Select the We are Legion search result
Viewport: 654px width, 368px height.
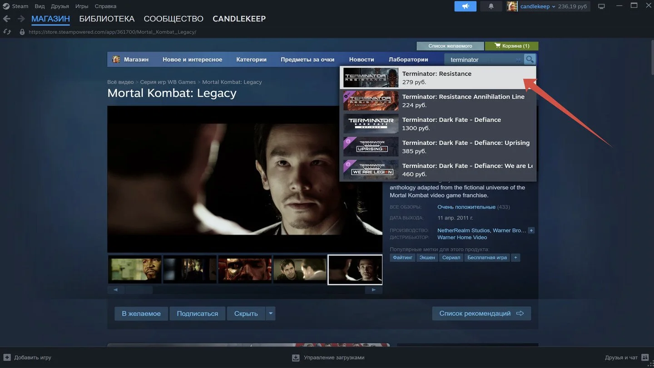(x=438, y=170)
